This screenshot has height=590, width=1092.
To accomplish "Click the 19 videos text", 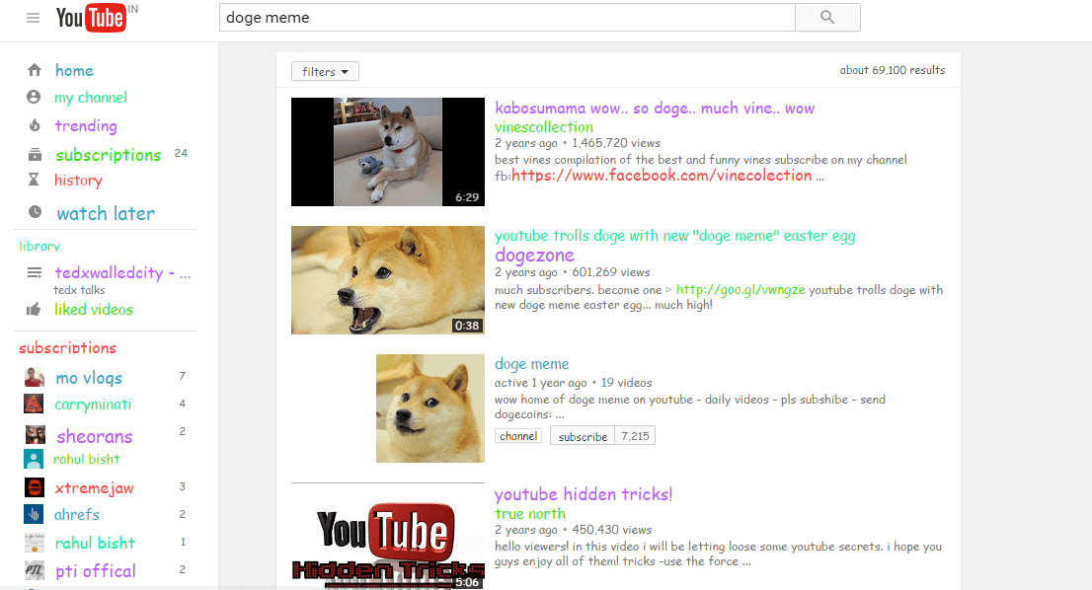I will [x=626, y=383].
